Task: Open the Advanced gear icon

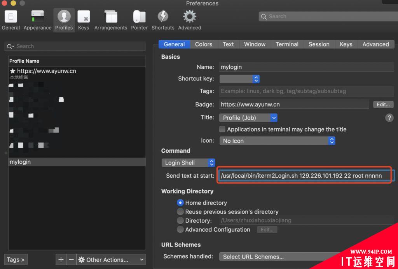Action: tap(190, 17)
